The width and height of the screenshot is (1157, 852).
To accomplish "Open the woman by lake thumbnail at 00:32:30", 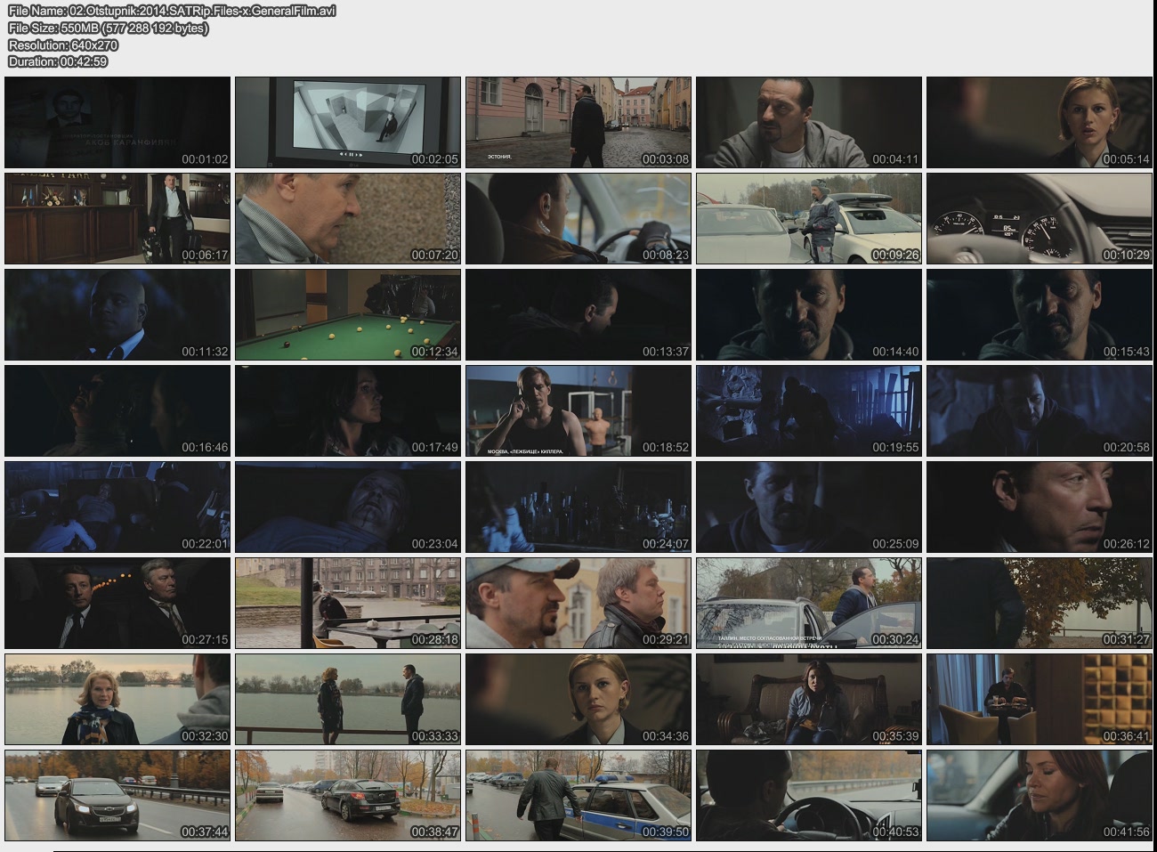I will (117, 699).
